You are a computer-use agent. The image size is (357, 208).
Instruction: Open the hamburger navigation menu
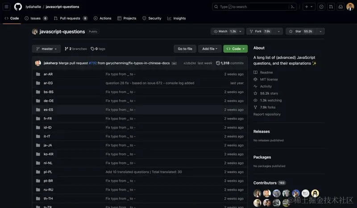[6, 7]
